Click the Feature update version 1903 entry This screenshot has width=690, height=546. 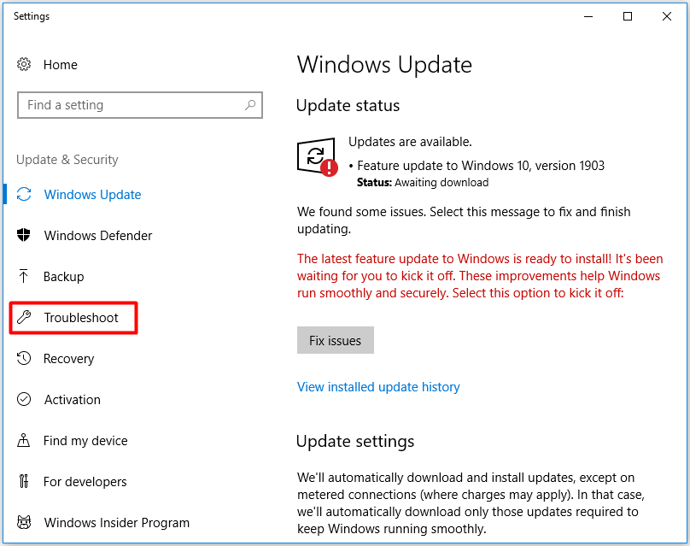click(x=481, y=166)
